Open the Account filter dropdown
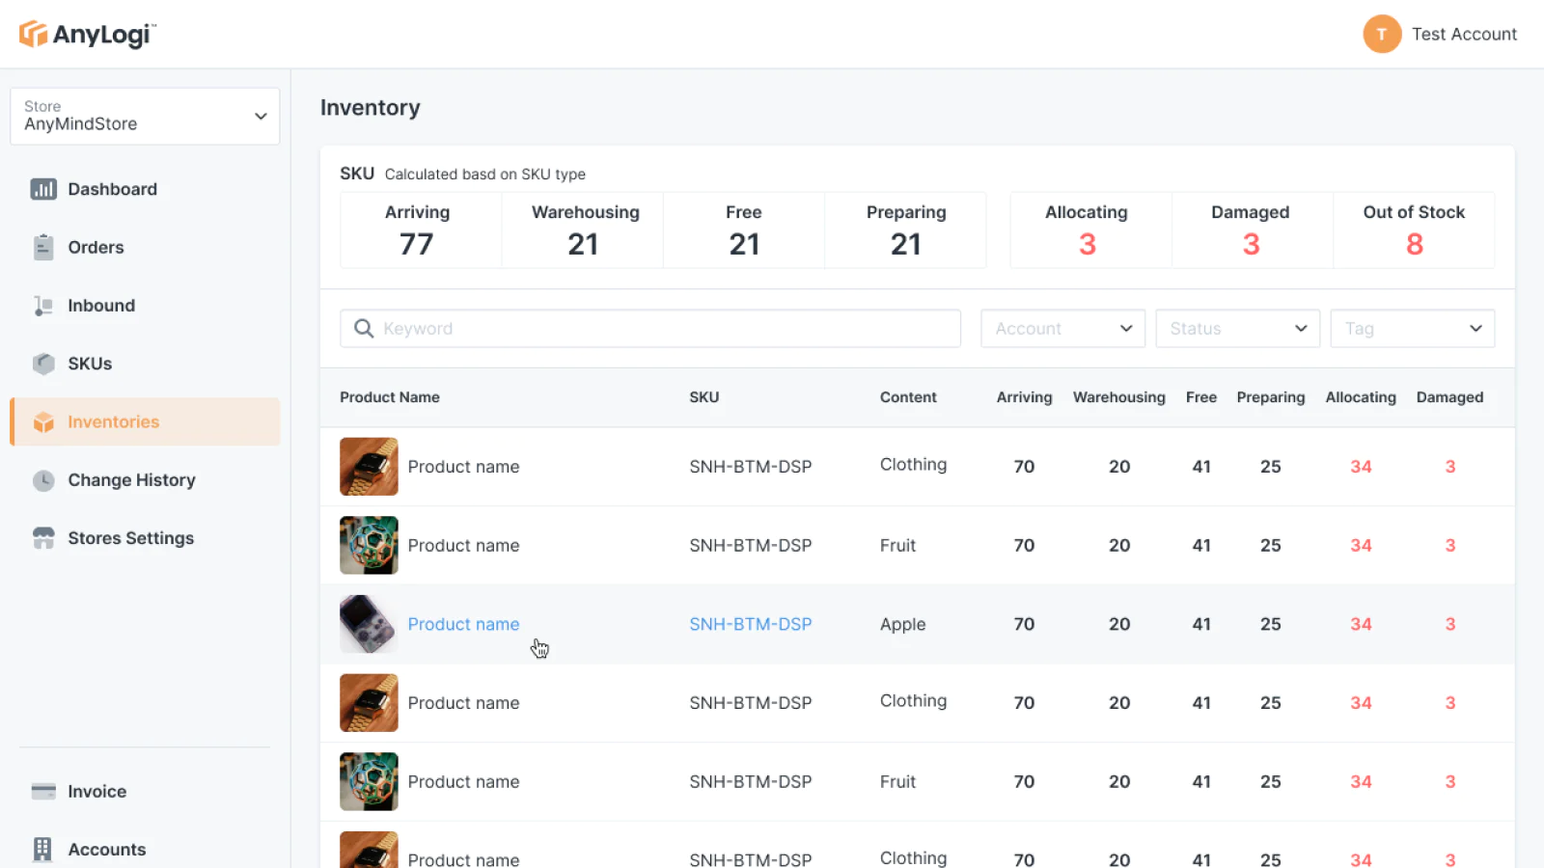 click(1062, 329)
